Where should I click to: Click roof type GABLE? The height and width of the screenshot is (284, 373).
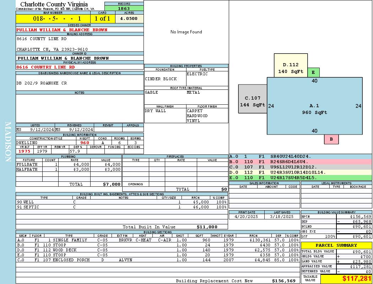pyautogui.click(x=152, y=92)
